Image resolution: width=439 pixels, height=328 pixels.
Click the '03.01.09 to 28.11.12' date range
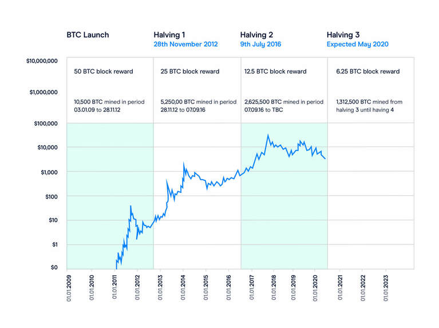point(97,110)
